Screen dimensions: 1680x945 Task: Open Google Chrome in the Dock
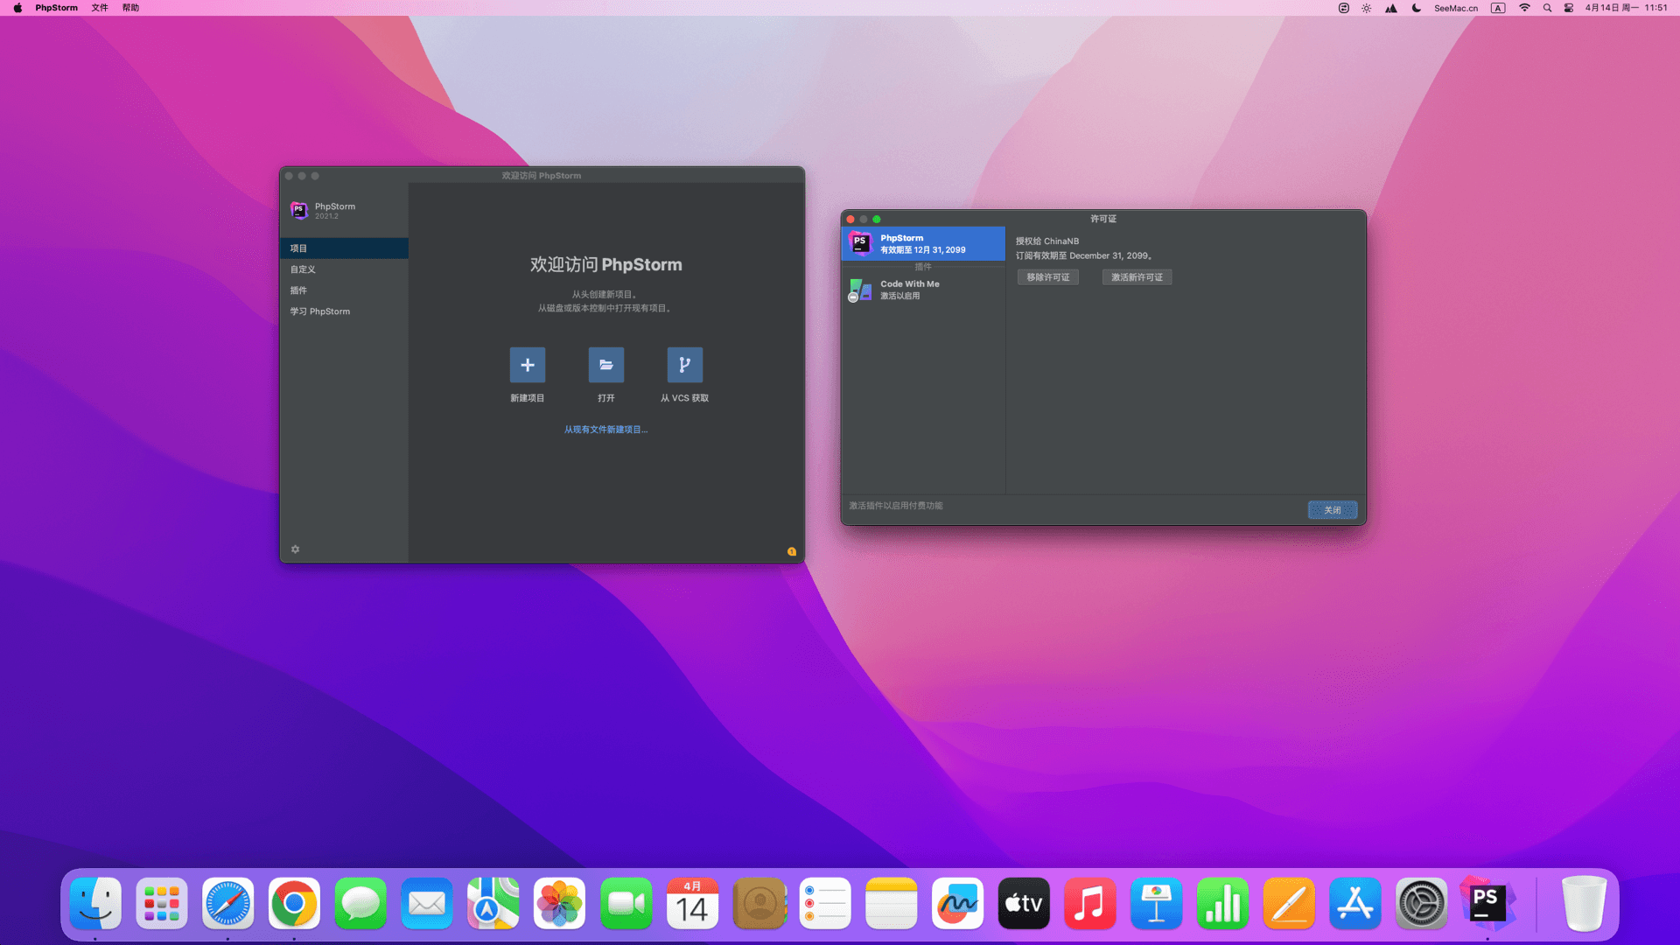(x=294, y=903)
